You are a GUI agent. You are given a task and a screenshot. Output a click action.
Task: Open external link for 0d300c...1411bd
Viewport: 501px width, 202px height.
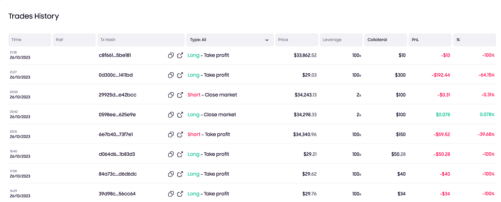(180, 75)
